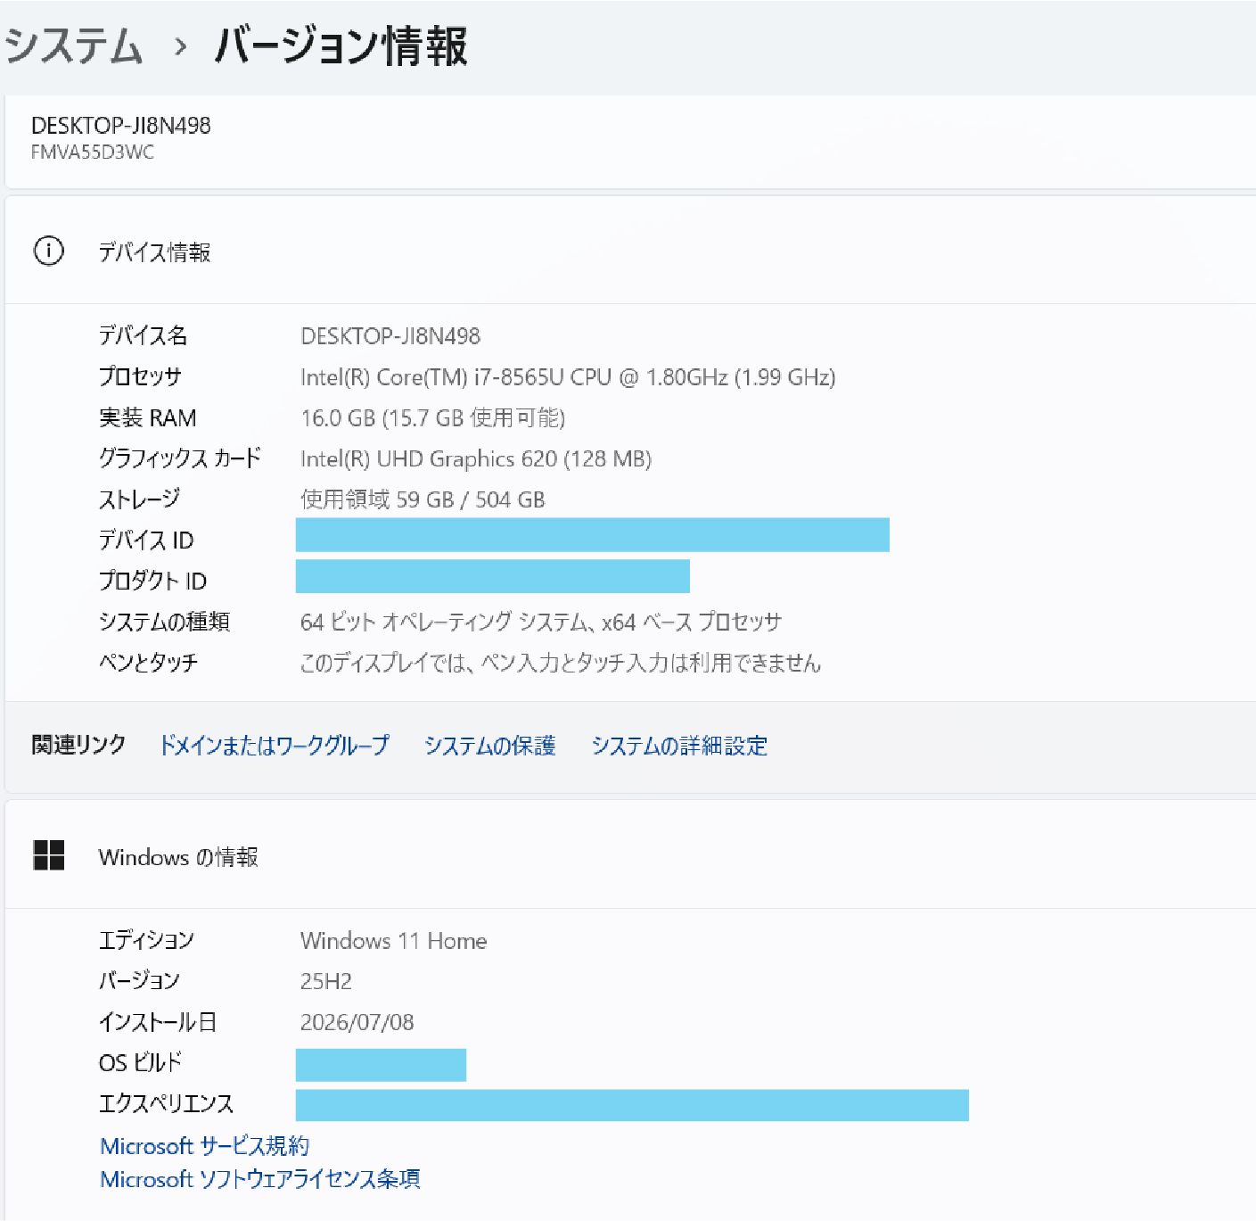Select the デバイス名 value DESKTOP-JI8N498
The height and width of the screenshot is (1221, 1256).
[390, 336]
